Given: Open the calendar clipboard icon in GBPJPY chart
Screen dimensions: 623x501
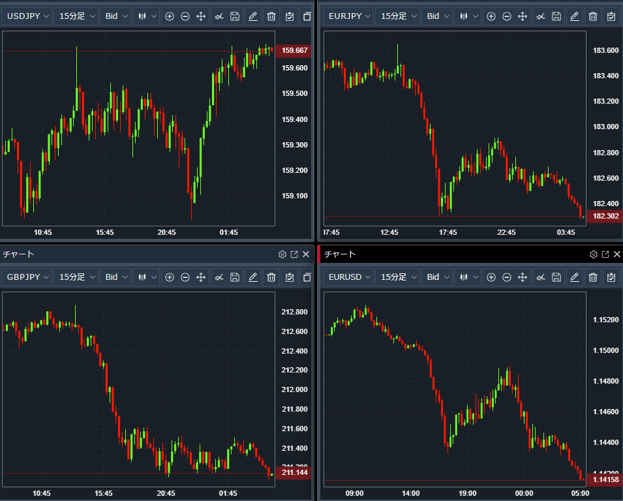Looking at the screenshot, I should point(290,277).
